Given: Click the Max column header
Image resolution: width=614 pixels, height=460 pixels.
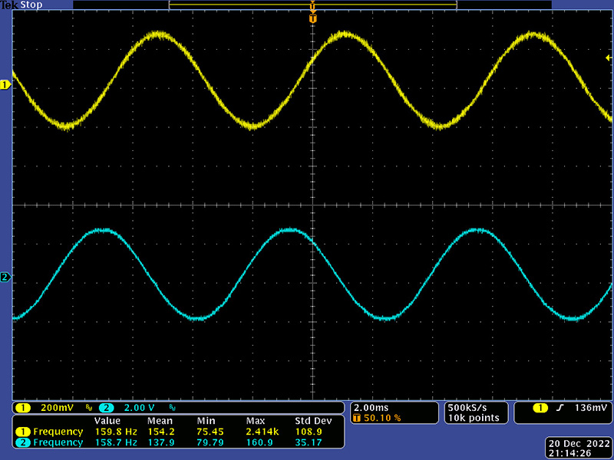Looking at the screenshot, I should (x=256, y=421).
